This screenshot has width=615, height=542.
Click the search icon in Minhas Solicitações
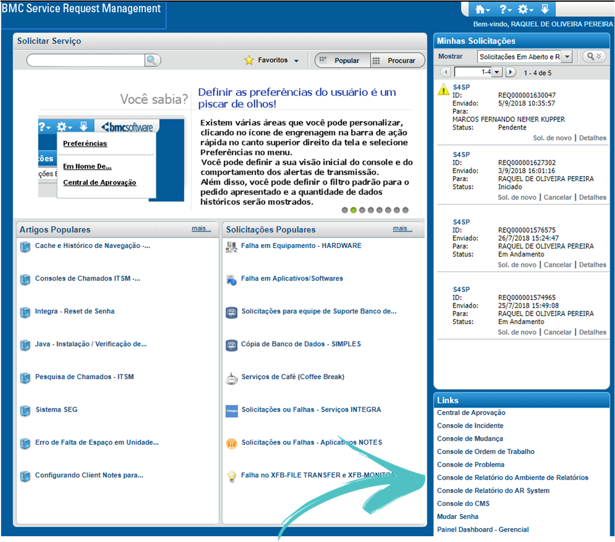(594, 56)
